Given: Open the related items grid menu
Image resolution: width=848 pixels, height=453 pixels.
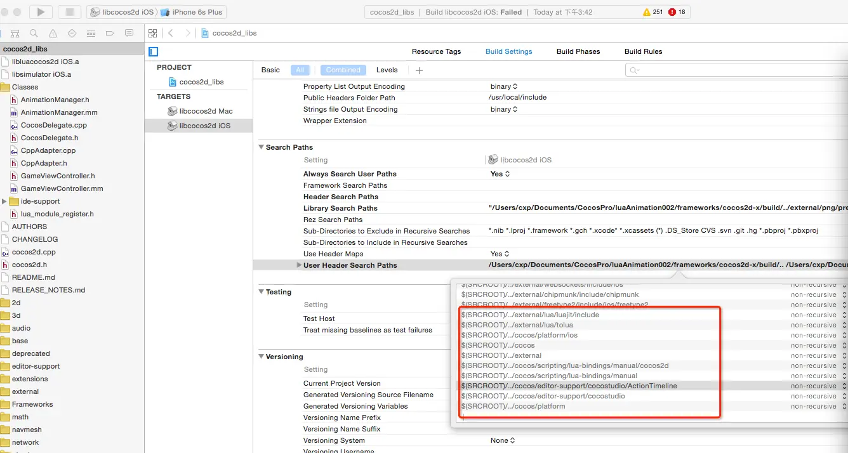Looking at the screenshot, I should click(x=152, y=33).
